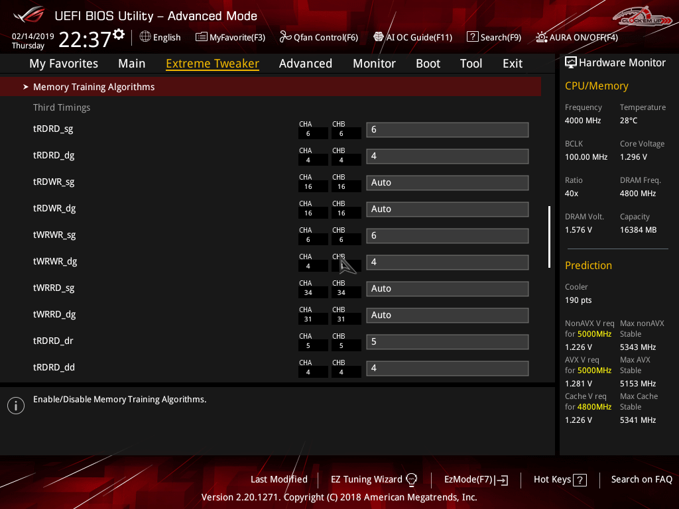Open Search(F9) question mark icon
The image size is (679, 509).
click(x=473, y=37)
